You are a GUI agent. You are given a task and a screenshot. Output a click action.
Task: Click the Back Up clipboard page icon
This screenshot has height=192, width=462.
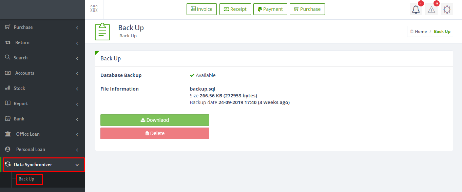(x=102, y=32)
